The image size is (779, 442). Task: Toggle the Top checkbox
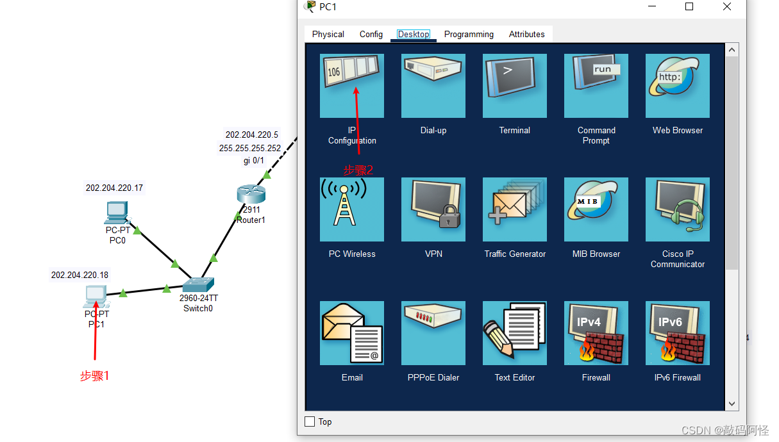310,422
